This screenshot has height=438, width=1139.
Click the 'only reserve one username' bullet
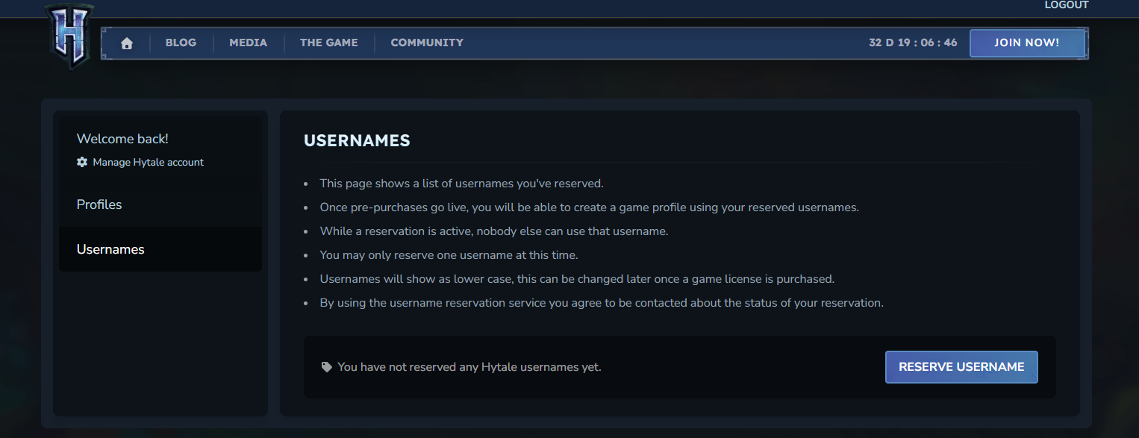pos(449,255)
